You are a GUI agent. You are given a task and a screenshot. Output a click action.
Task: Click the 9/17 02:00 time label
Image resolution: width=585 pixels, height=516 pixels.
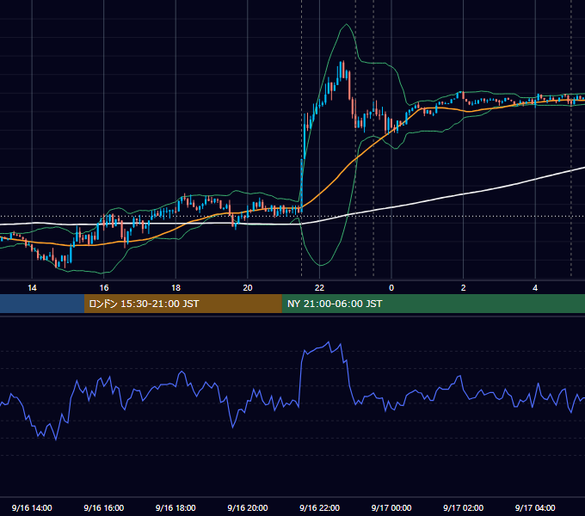463,507
